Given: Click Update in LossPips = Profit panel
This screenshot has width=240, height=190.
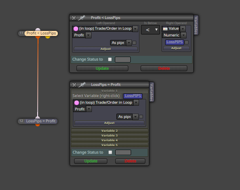Looking at the screenshot, I should point(91,161).
